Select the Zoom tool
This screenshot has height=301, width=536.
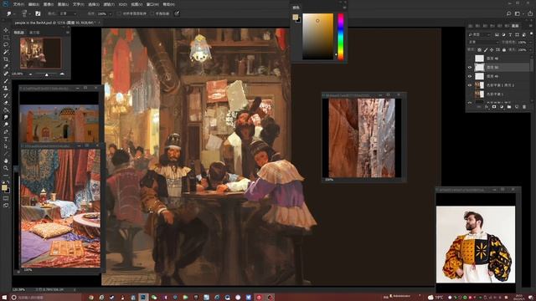[x=6, y=168]
